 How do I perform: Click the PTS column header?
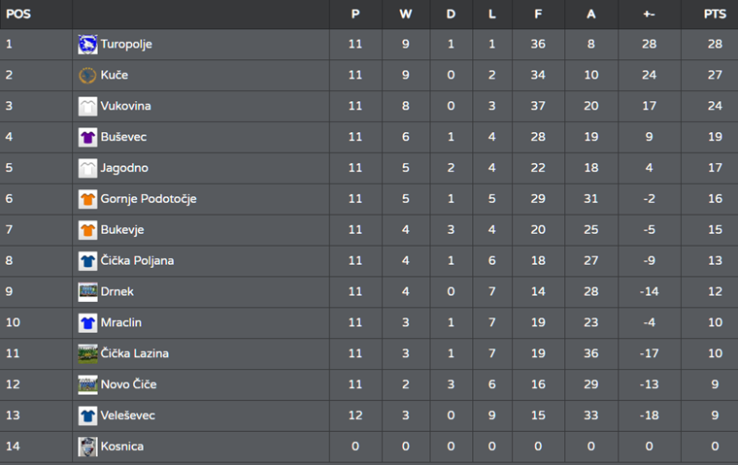pos(715,15)
